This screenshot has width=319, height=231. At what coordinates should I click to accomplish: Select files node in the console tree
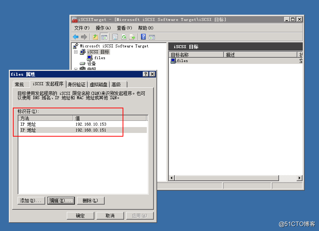[x=100, y=58]
